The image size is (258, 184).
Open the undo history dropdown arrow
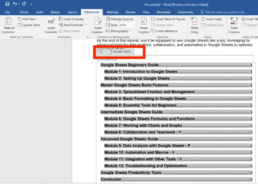click(x=19, y=4)
